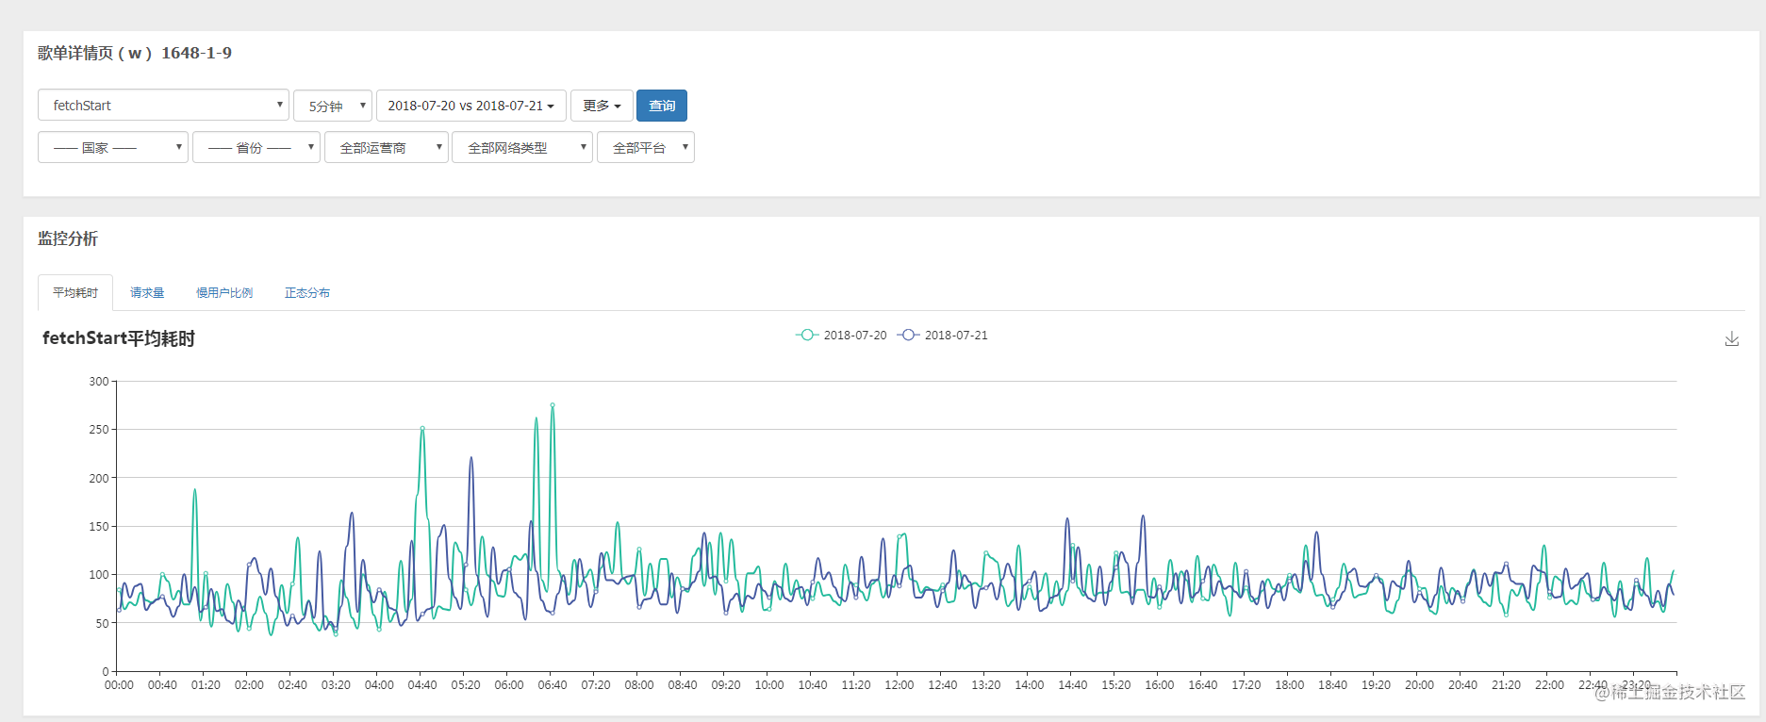
Task: Open the 全部运营商 carrier dropdown
Action: pos(387,147)
